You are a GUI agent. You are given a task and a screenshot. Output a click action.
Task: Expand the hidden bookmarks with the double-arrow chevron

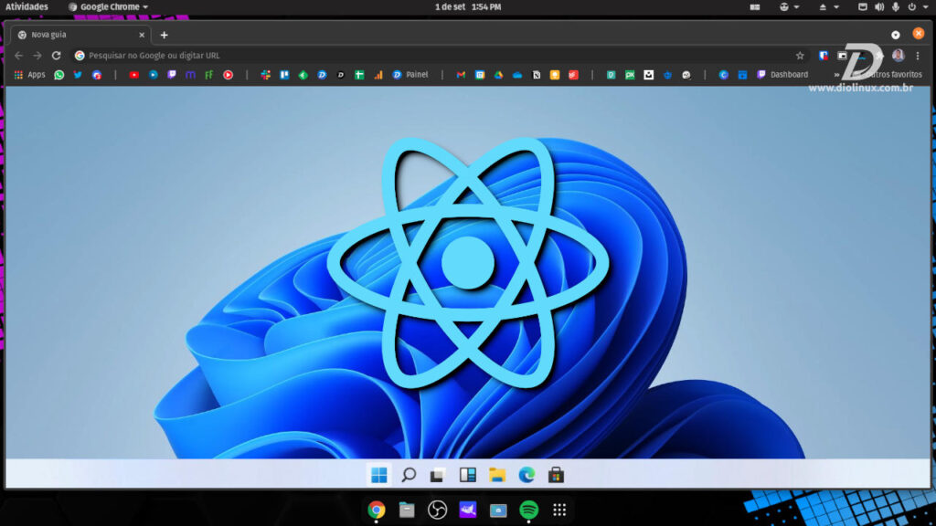click(835, 74)
